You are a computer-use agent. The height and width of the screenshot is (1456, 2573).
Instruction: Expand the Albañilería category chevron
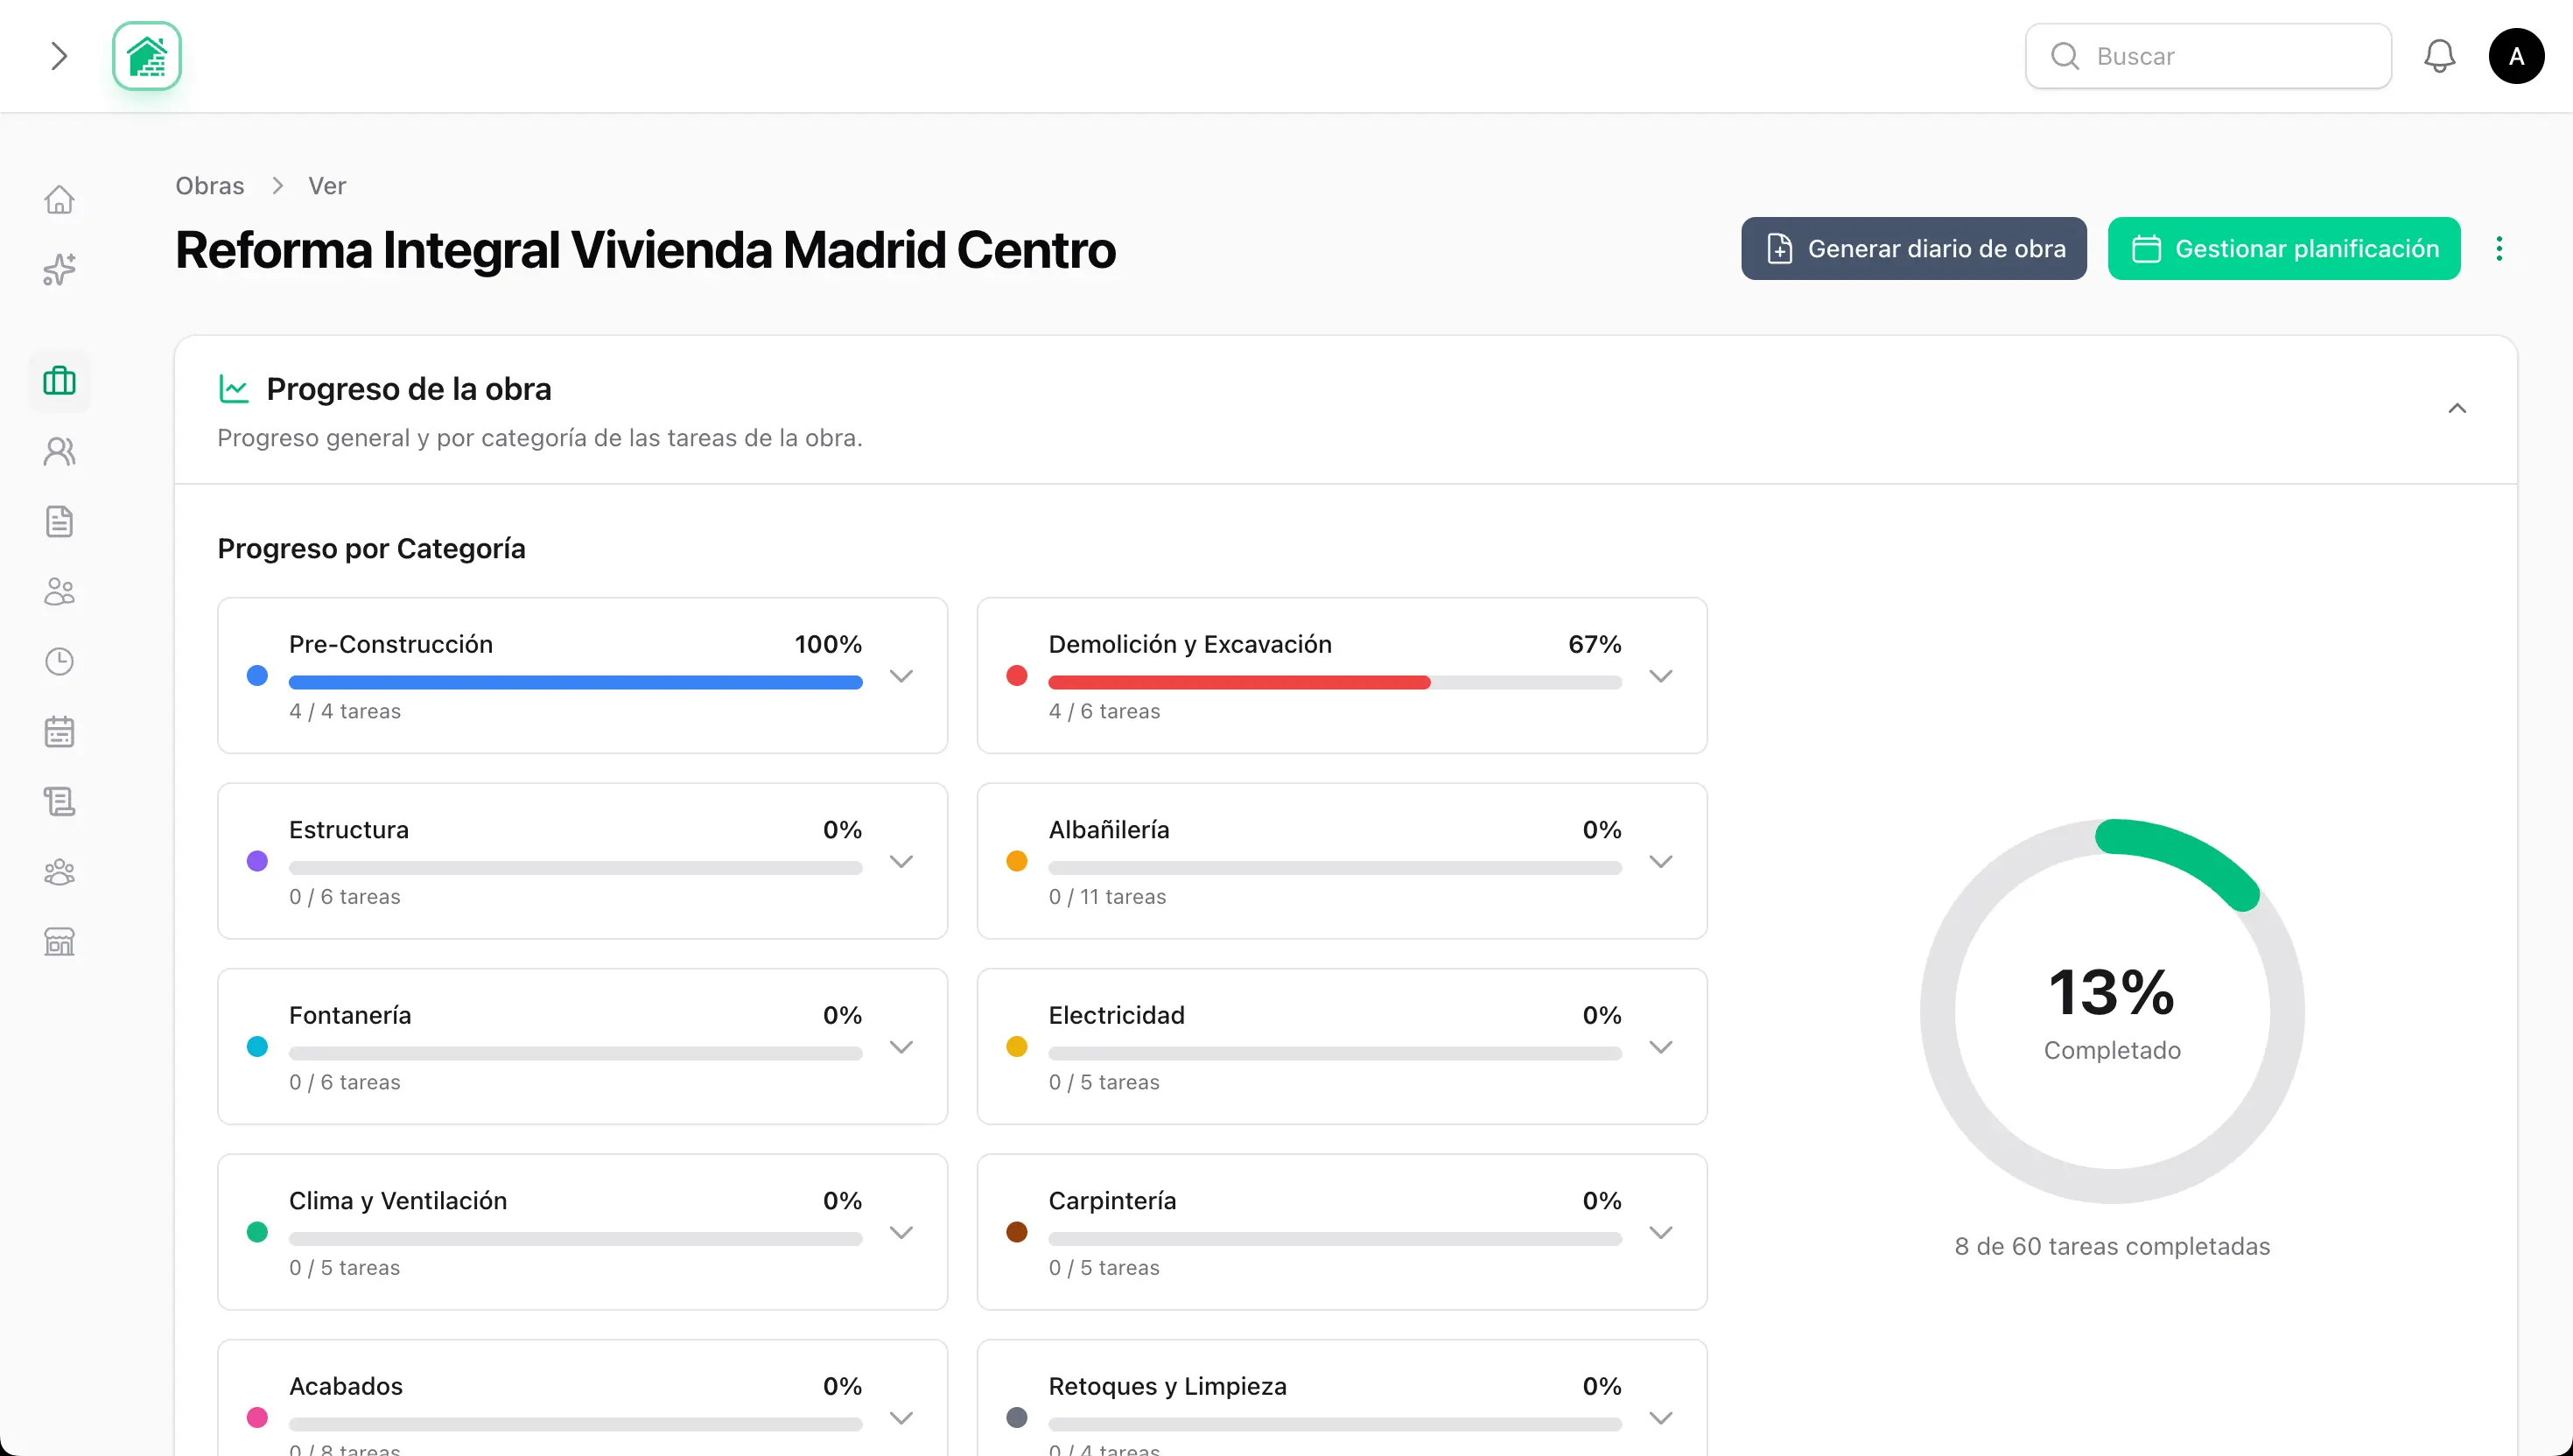[x=1660, y=862]
